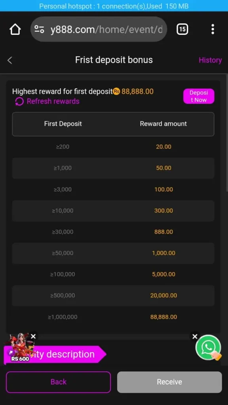Tap the Personal hotspot status bar notification

(x=114, y=6)
